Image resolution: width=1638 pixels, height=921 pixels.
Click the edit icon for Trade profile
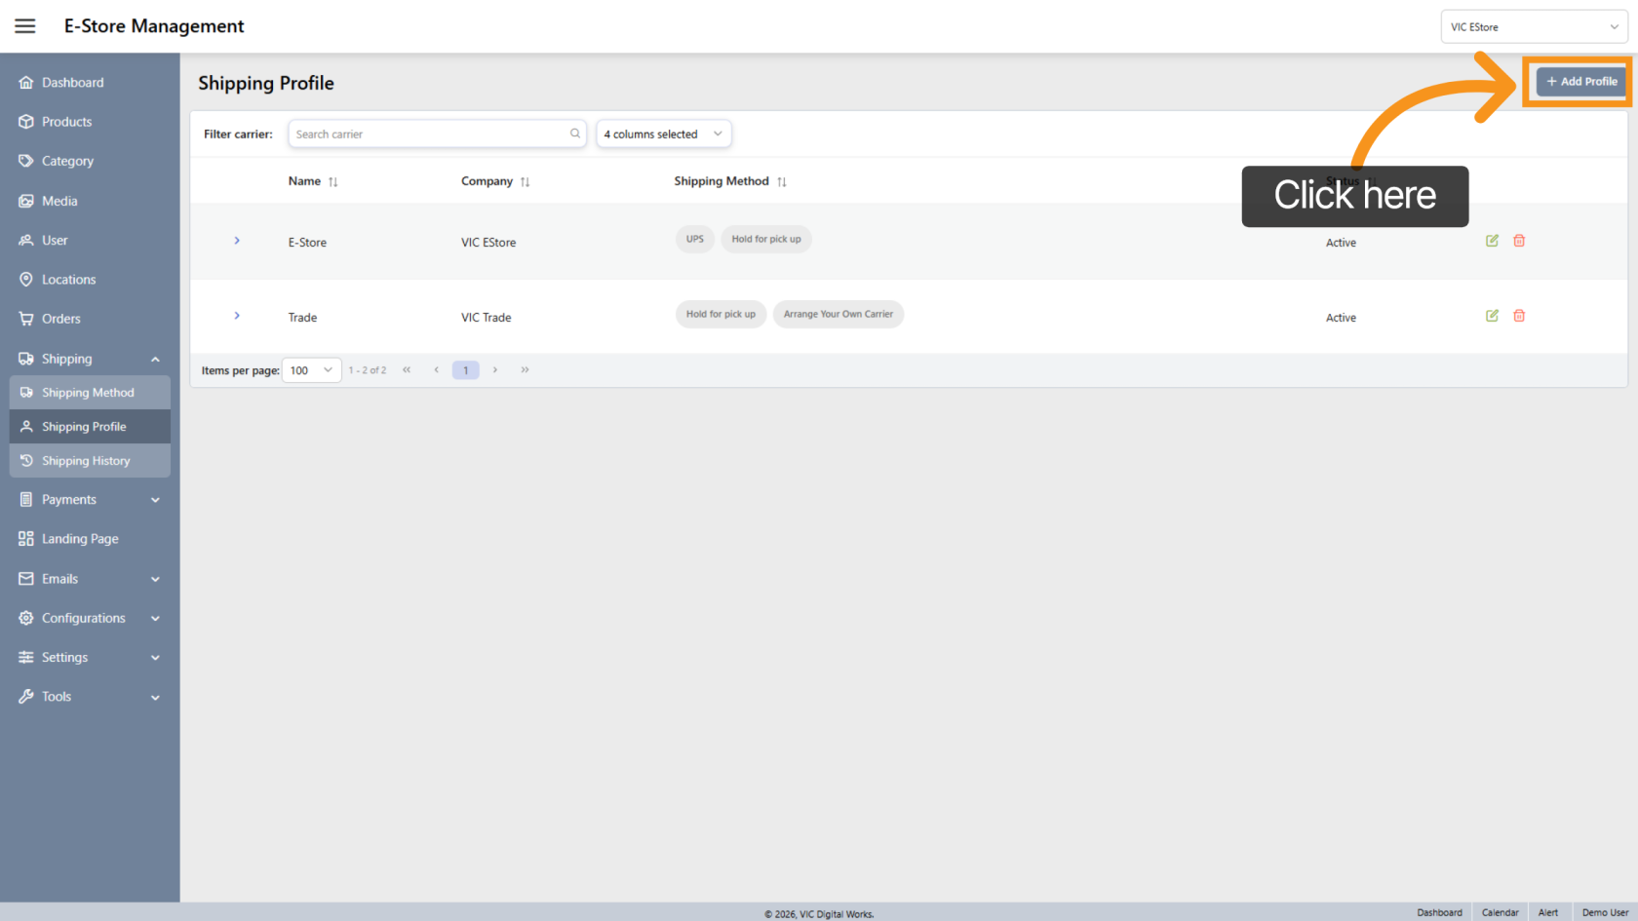click(x=1492, y=316)
